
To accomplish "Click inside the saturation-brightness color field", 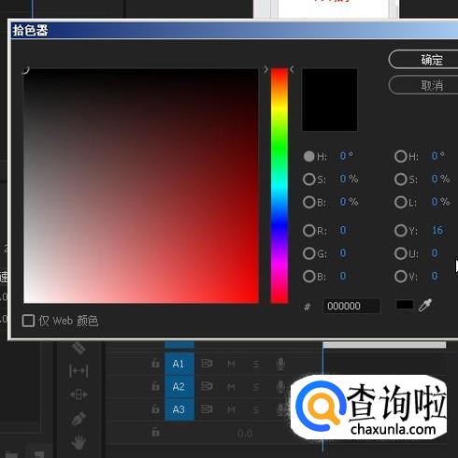I will (x=141, y=186).
